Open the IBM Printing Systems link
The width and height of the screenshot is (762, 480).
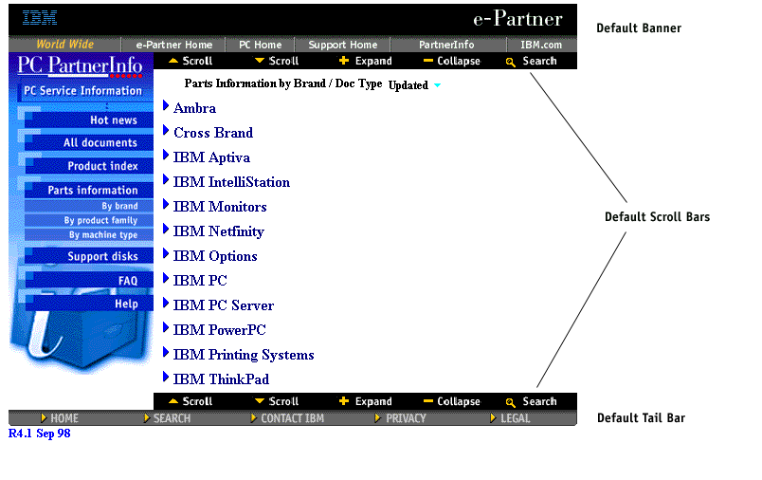pyautogui.click(x=244, y=355)
